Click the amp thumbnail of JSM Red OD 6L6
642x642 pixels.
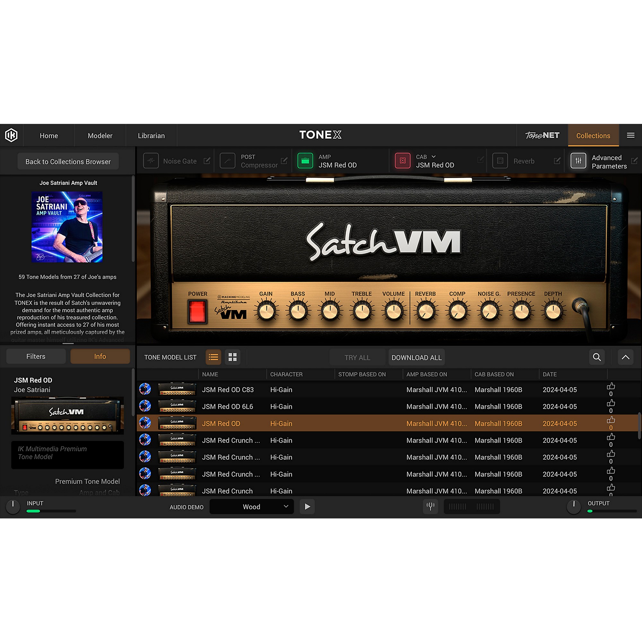(x=177, y=406)
